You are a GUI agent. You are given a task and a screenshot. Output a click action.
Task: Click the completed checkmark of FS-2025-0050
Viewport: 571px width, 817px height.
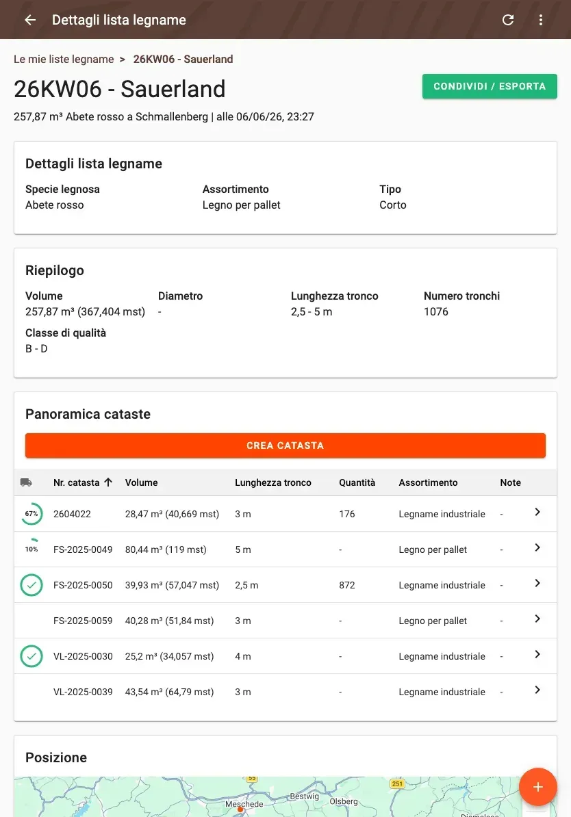31,585
